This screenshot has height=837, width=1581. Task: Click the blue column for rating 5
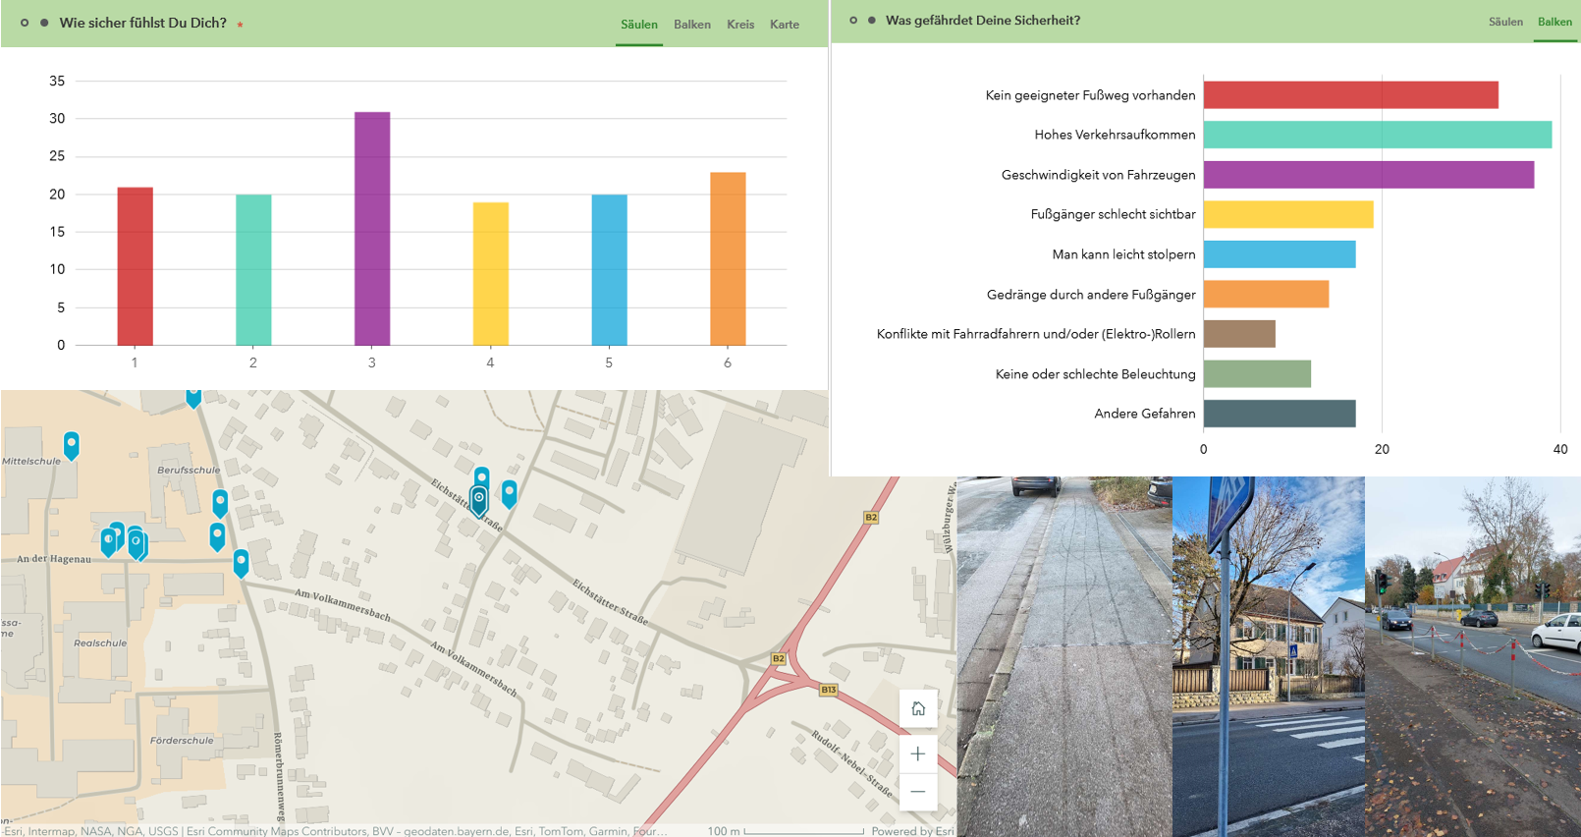(609, 270)
